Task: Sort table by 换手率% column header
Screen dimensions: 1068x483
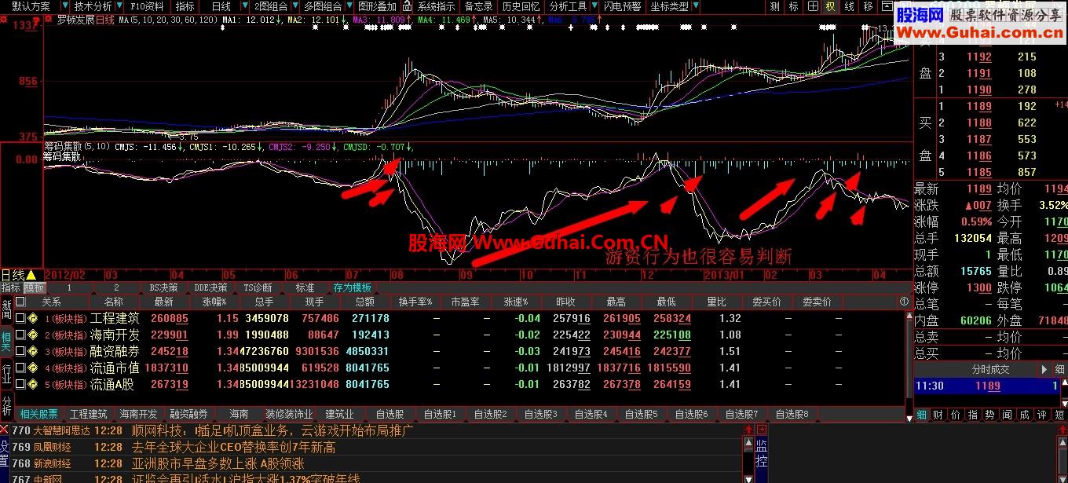Action: click(415, 302)
